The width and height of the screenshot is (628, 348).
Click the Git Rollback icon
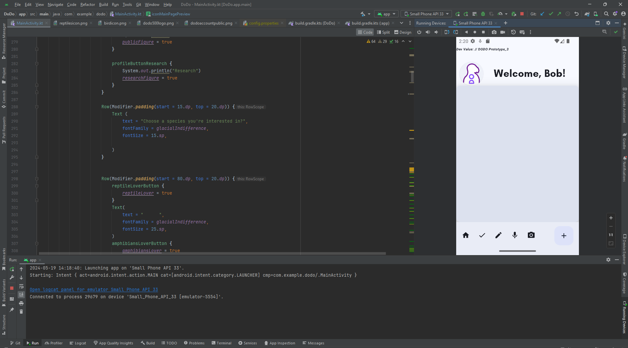click(577, 14)
